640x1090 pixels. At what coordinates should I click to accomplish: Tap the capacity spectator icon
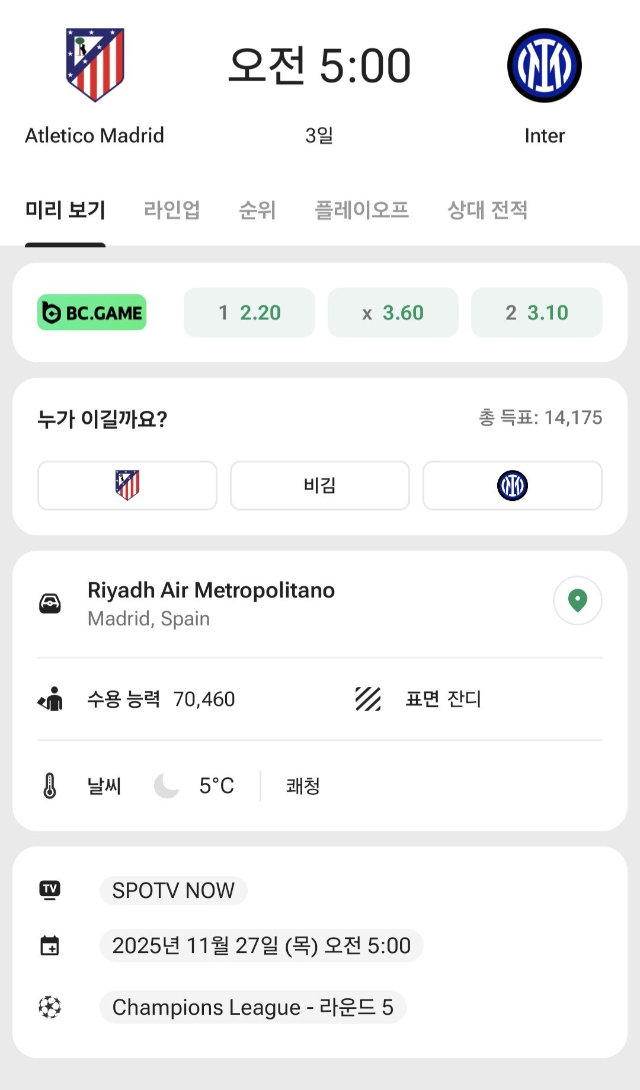click(50, 699)
